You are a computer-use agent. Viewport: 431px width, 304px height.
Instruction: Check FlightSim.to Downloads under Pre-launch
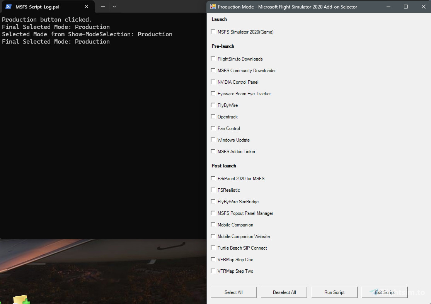pos(213,59)
